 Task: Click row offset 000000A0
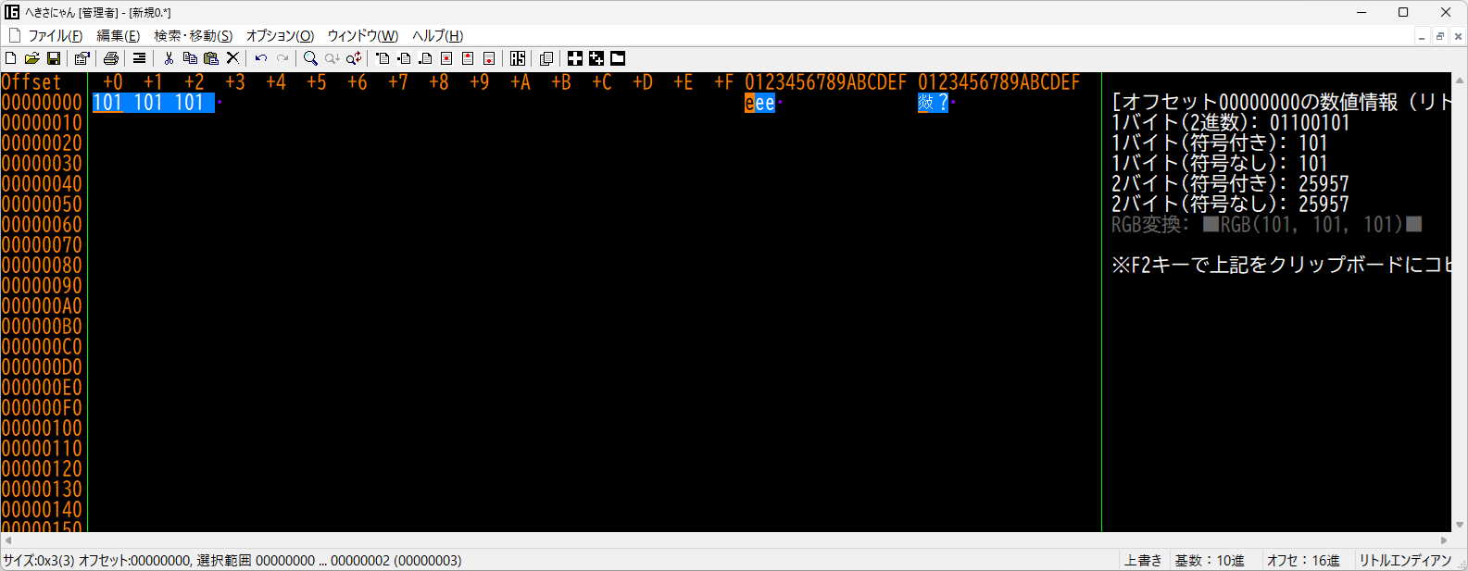(x=42, y=306)
